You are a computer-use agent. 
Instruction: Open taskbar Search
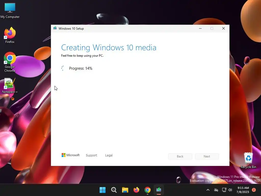point(114,190)
